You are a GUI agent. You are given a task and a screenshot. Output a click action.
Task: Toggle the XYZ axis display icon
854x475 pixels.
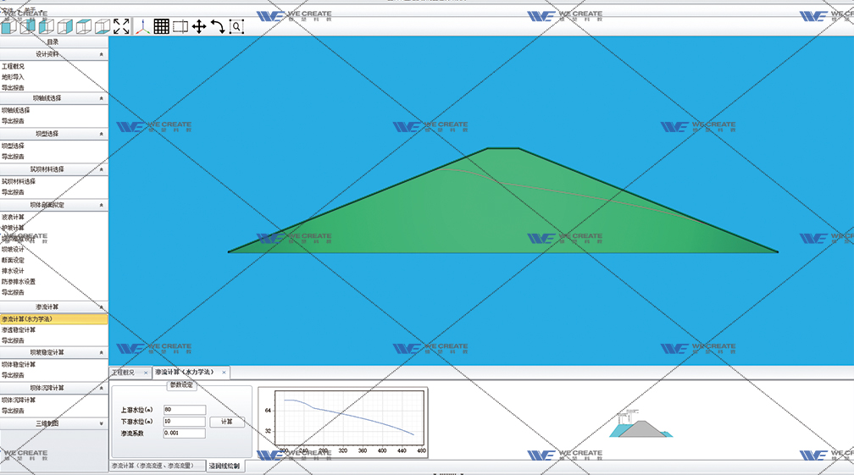142,26
